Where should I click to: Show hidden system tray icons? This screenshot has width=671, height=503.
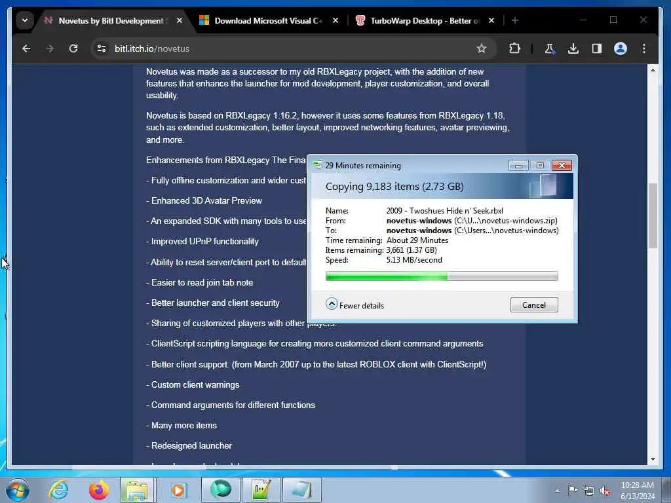coord(557,491)
